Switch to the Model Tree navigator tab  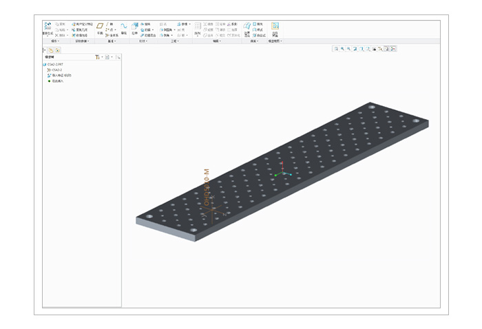(51, 50)
